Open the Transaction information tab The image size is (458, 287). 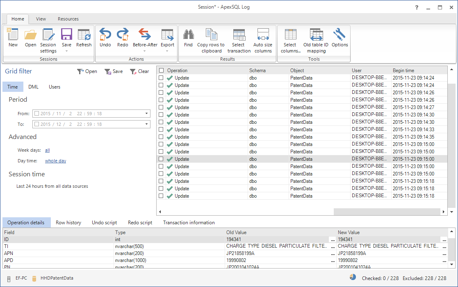pos(189,223)
